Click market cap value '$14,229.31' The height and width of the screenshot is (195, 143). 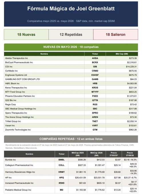tap(131, 67)
